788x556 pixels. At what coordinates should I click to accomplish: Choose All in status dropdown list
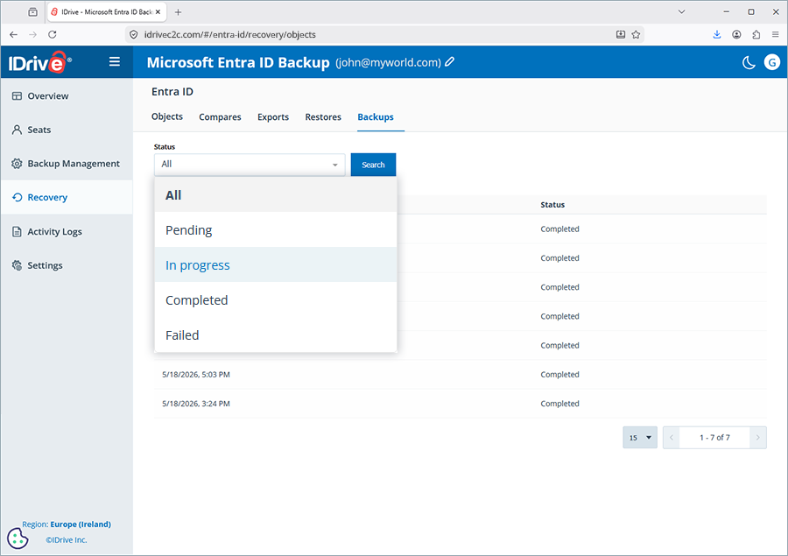(x=276, y=194)
